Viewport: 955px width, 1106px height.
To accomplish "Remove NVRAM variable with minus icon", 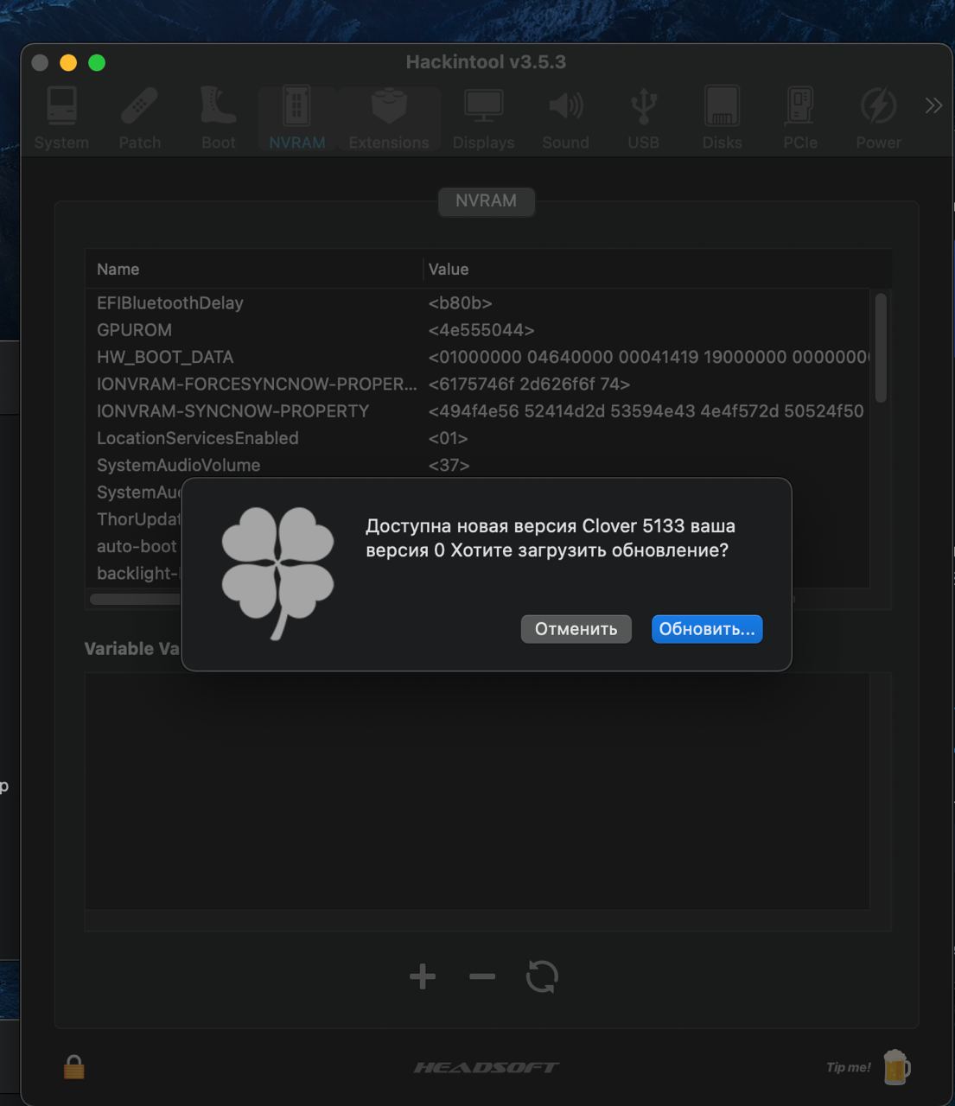I will point(482,977).
